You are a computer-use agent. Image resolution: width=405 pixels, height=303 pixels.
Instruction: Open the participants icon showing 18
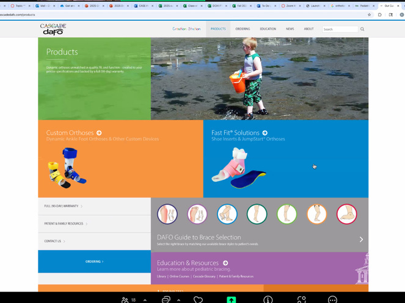[129, 299]
